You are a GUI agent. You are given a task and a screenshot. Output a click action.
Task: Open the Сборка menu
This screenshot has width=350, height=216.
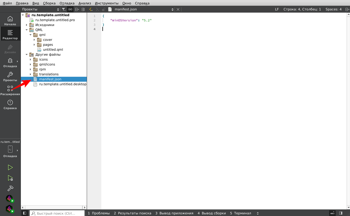[x=49, y=3]
